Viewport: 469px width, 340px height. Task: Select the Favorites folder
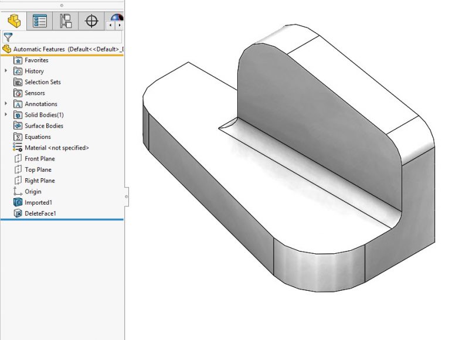coord(36,60)
